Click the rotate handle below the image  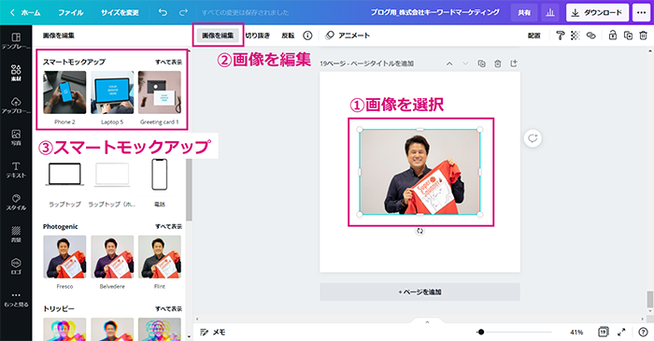(419, 231)
